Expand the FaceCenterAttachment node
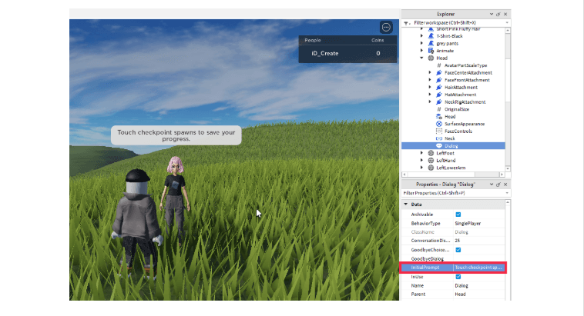This screenshot has height=316, width=584. [x=429, y=72]
